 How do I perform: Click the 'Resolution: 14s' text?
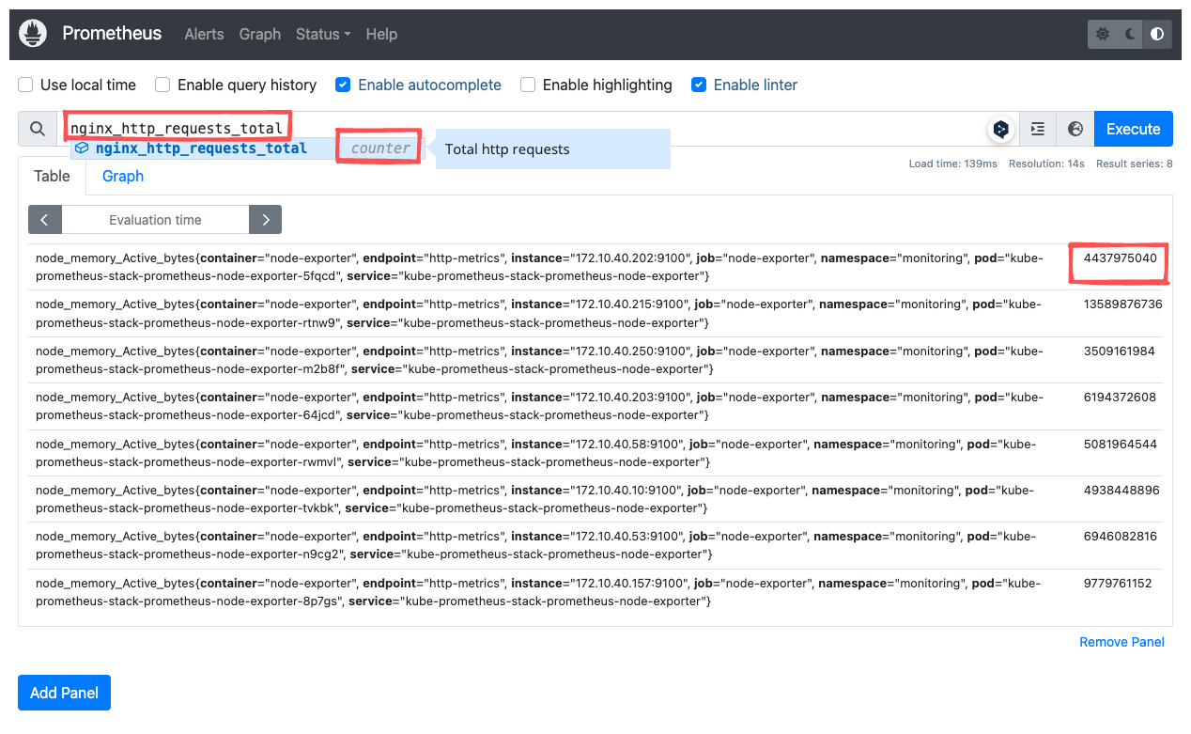click(1046, 164)
